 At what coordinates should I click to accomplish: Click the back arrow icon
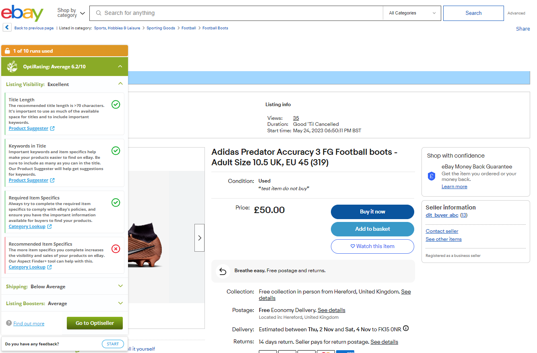click(7, 27)
